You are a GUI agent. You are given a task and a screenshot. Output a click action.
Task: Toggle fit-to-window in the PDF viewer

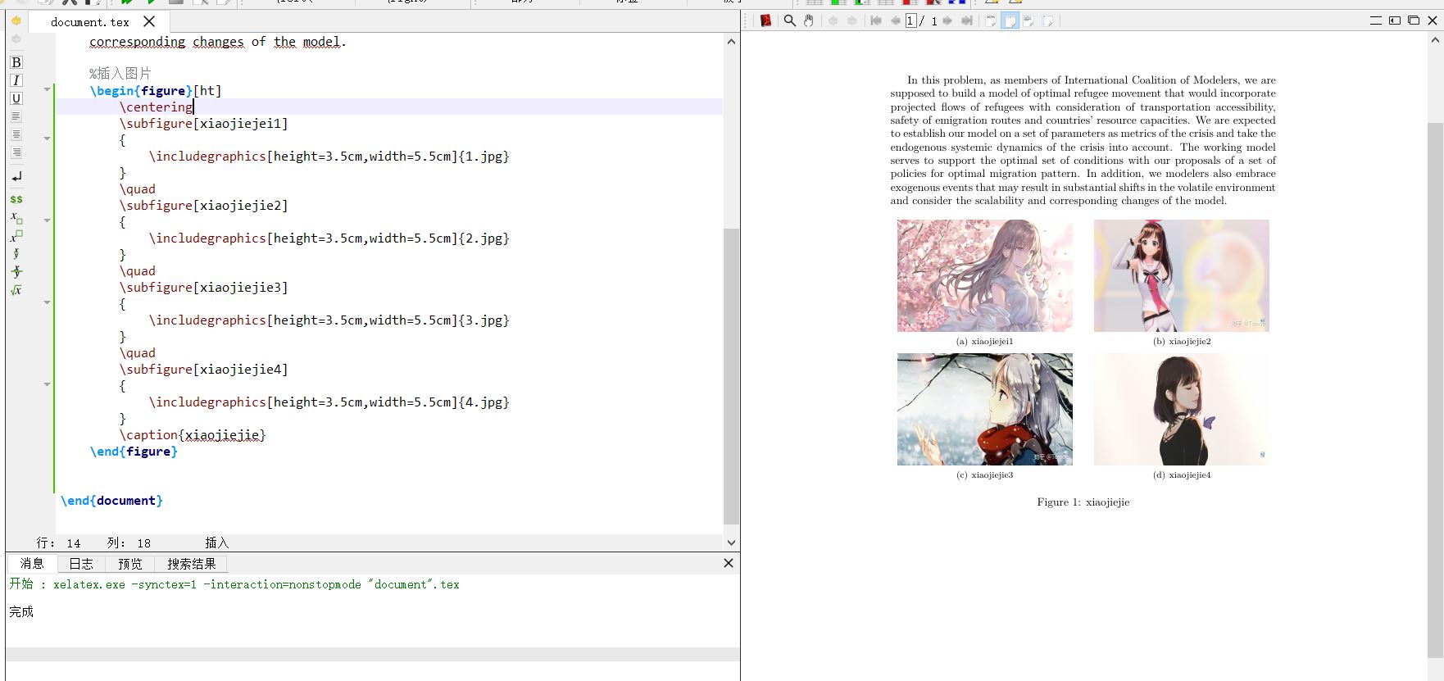(1047, 20)
